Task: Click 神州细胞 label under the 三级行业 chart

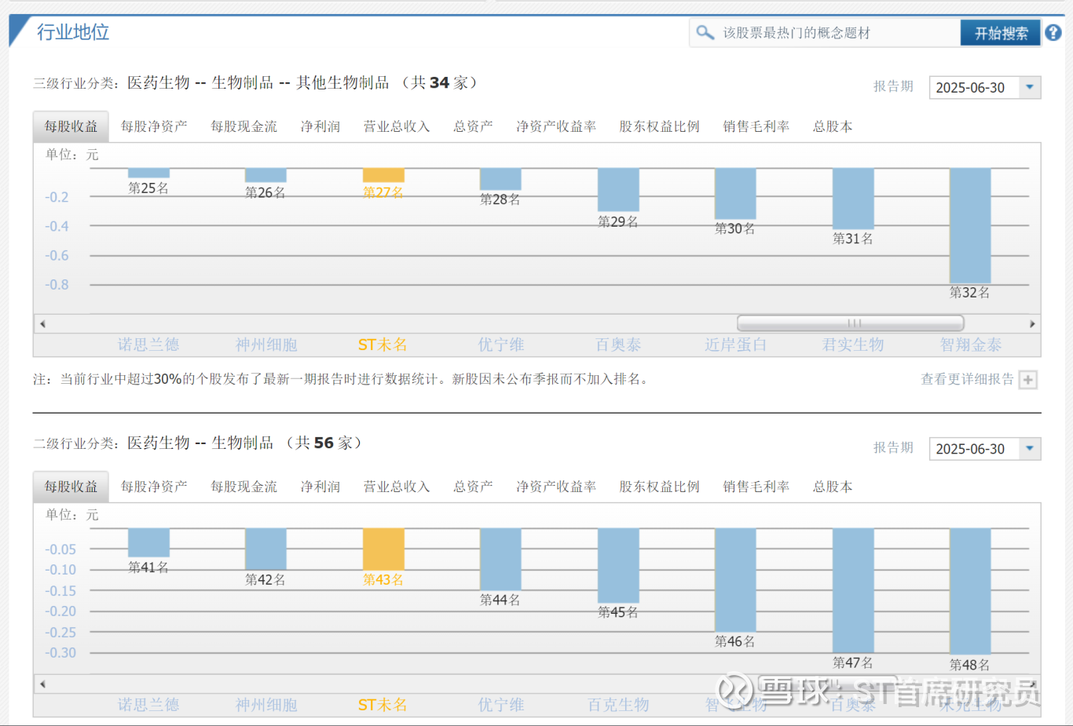Action: tap(266, 345)
